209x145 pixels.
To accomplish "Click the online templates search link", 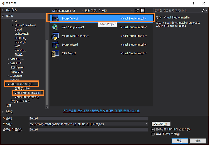I will (x=102, y=111).
